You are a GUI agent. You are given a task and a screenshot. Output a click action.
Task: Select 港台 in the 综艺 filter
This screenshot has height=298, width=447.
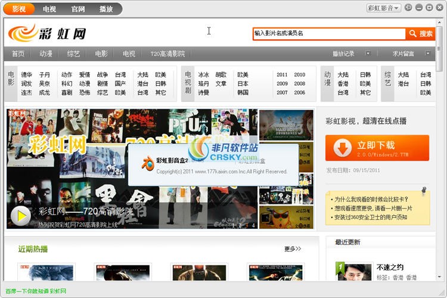(x=403, y=83)
